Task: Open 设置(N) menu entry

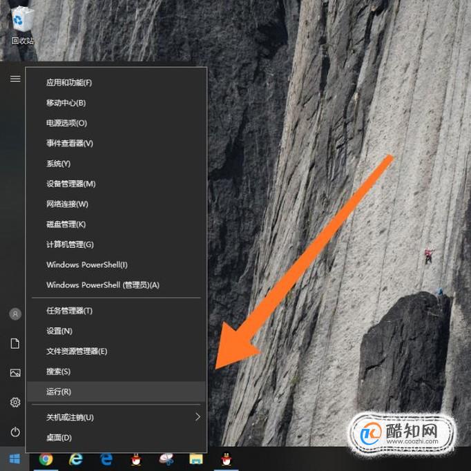Action: click(117, 331)
